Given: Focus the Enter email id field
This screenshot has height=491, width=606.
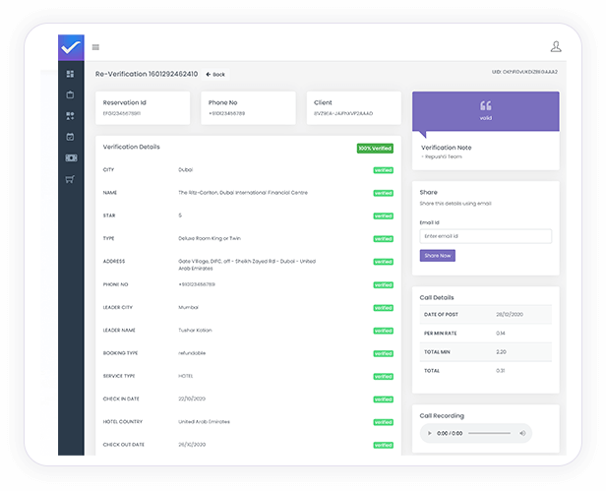Looking at the screenshot, I should coord(486,236).
